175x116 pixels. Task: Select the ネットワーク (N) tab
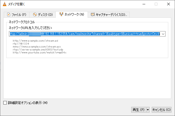tap(72, 15)
